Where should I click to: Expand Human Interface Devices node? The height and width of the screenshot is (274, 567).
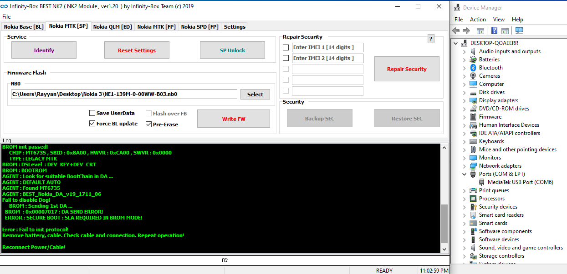pos(465,125)
